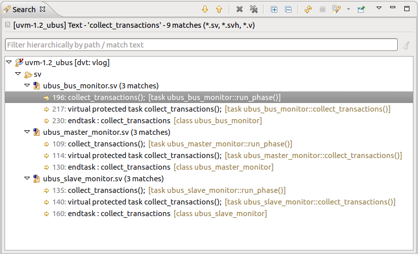Remove selected matches from results
Viewport: 418px width, 254px height.
tap(239, 9)
